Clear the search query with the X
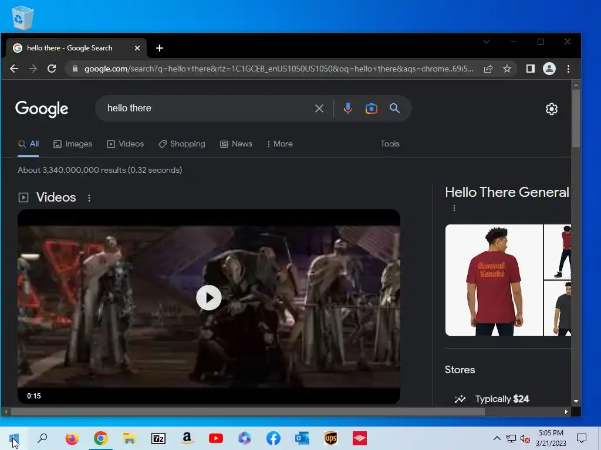Screen dimensions: 601x450 tap(319, 108)
